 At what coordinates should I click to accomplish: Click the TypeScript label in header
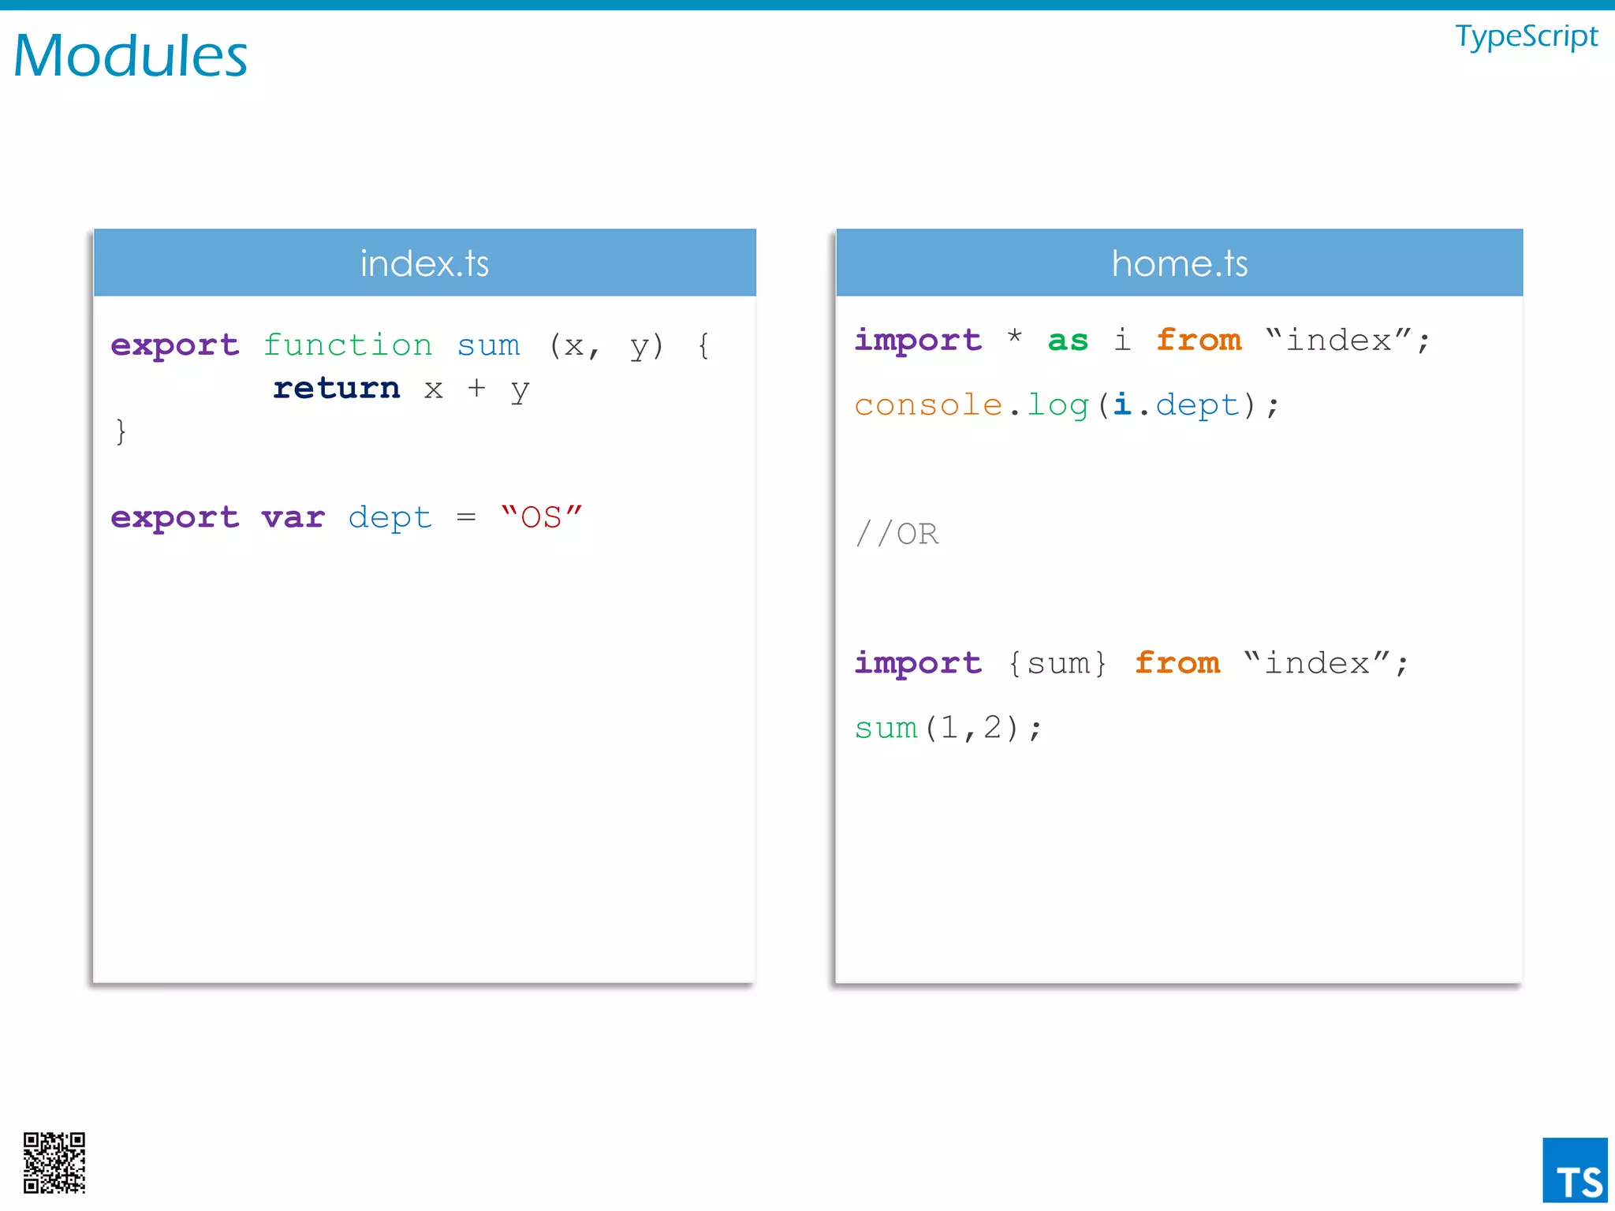pyautogui.click(x=1526, y=36)
